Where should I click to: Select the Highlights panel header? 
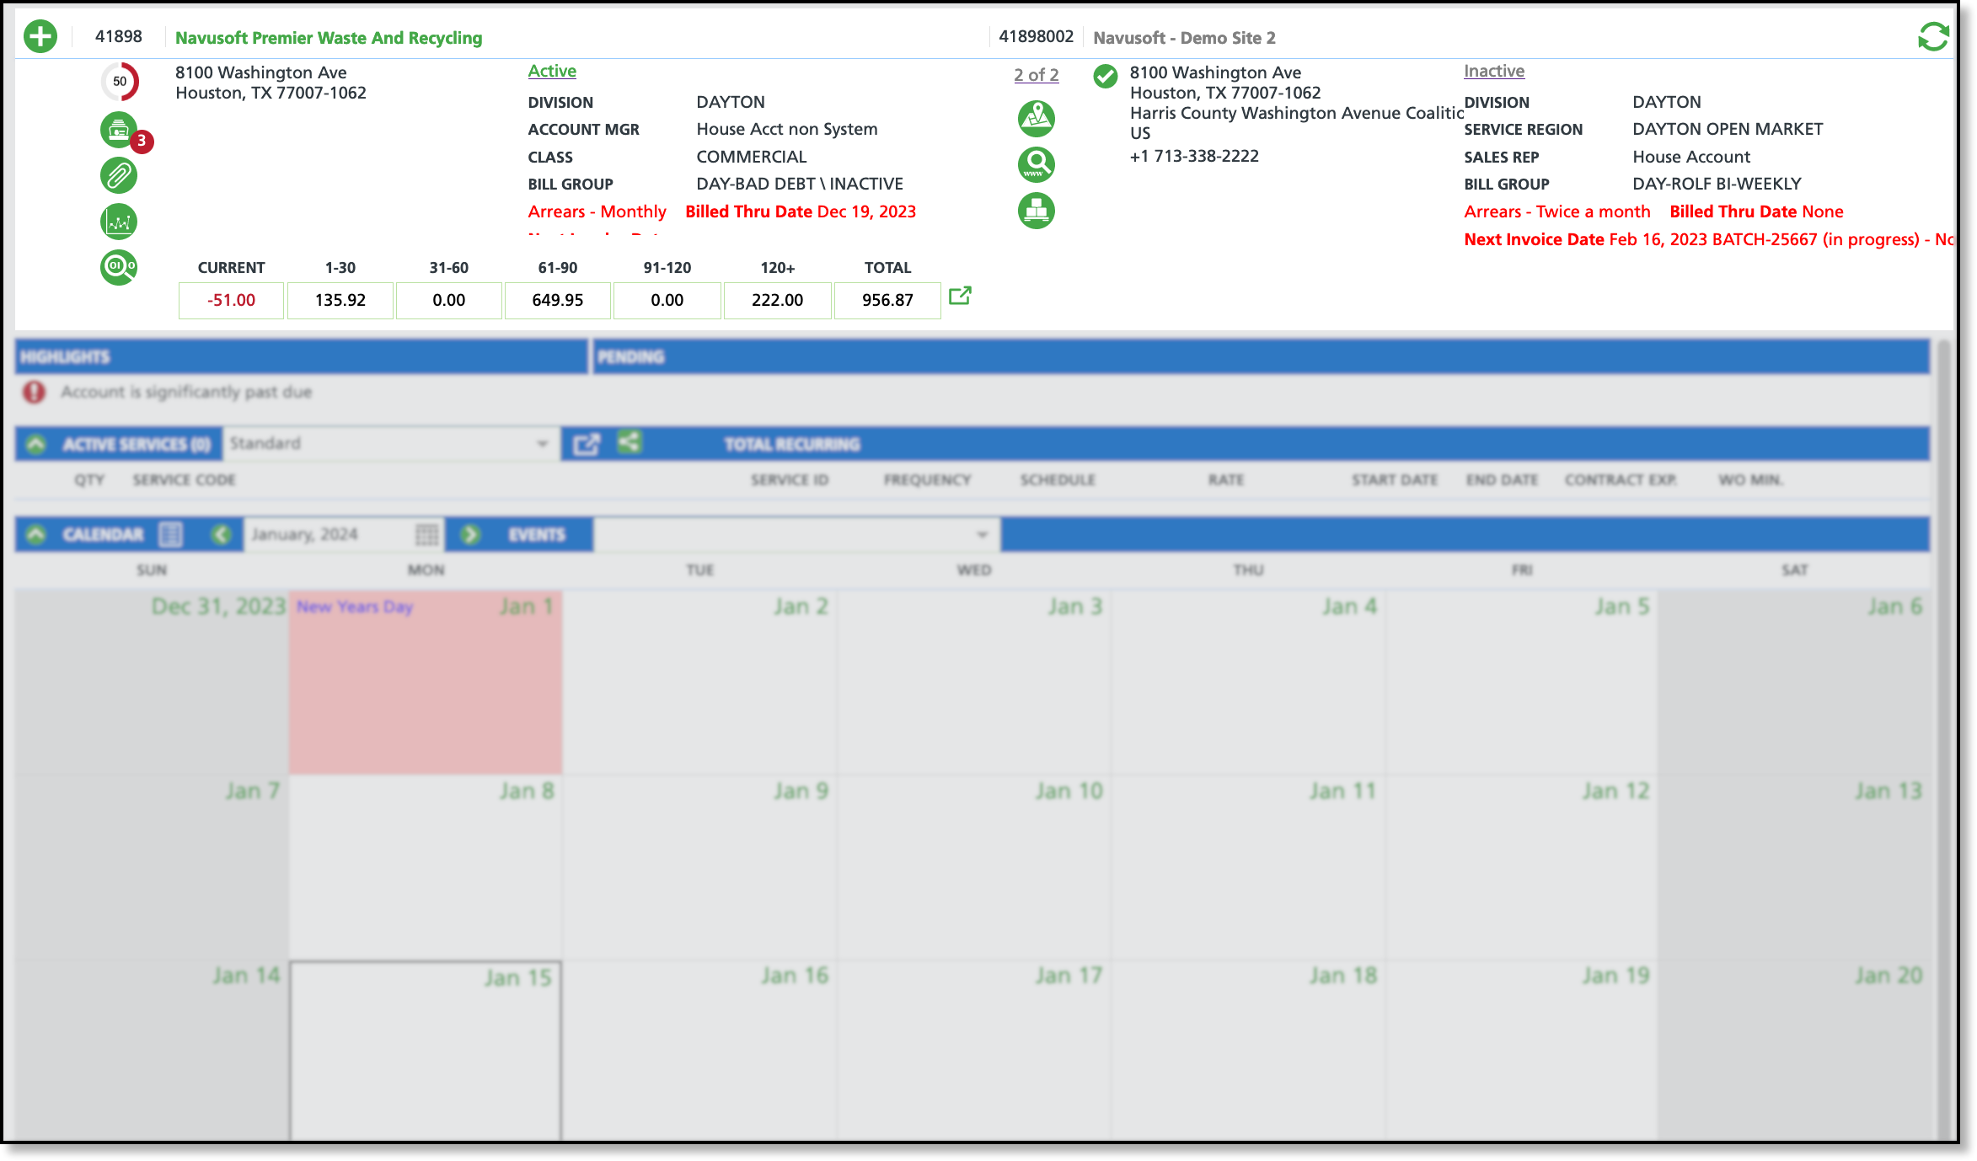tap(301, 356)
